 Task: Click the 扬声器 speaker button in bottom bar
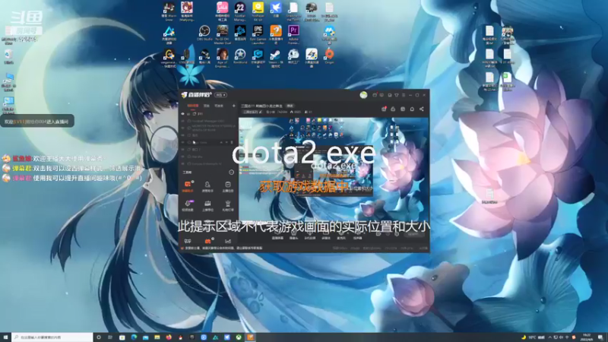[x=357, y=236]
